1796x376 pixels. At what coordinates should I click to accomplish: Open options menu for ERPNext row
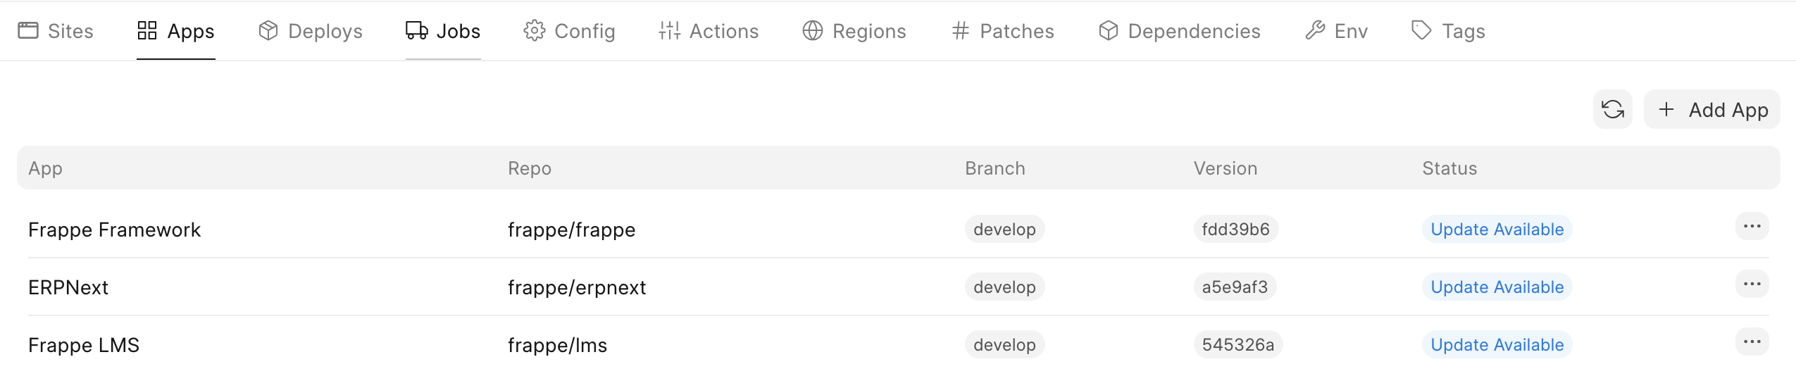[1752, 284]
